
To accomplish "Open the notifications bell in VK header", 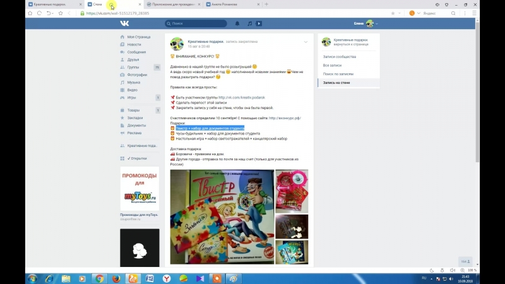I will point(237,23).
